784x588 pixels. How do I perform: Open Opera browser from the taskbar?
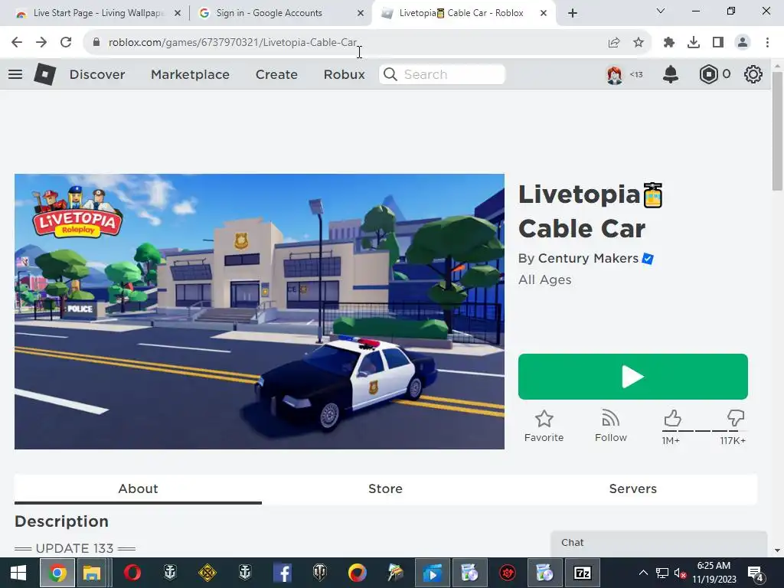[132, 573]
